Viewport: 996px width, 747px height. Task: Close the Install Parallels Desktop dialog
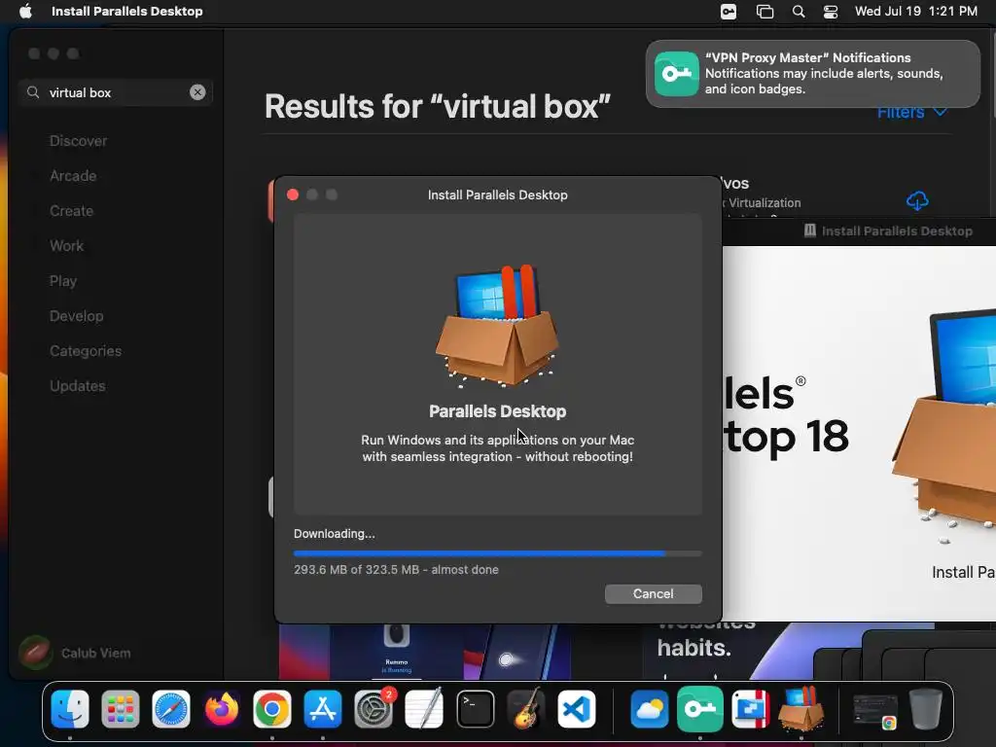tap(293, 195)
